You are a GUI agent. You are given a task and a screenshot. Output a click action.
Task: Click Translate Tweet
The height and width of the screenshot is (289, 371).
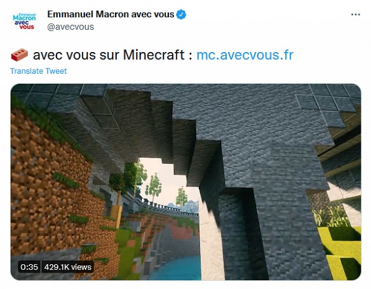38,71
